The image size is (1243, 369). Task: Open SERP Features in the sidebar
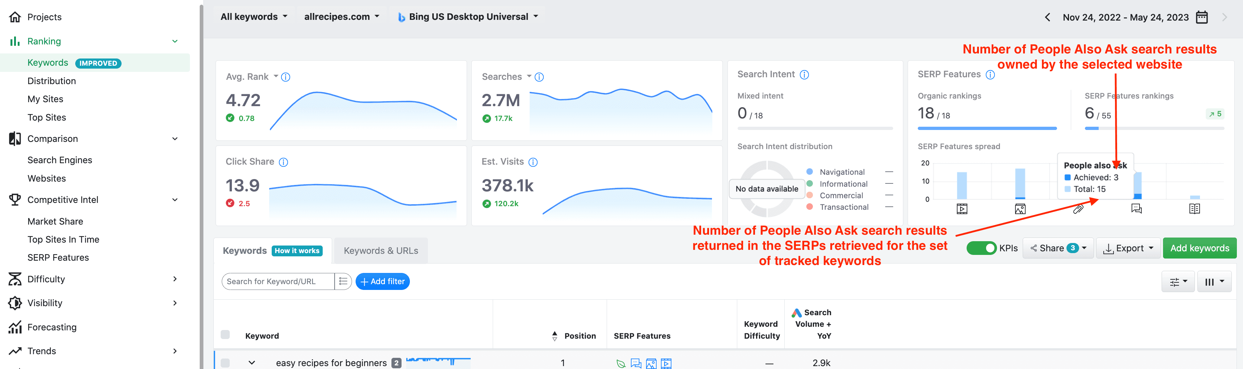(x=58, y=258)
